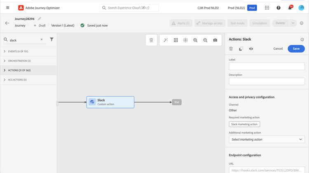Click the Prod (NLD2) sandbox label
This screenshot has width=309, height=173.
click(236, 8)
